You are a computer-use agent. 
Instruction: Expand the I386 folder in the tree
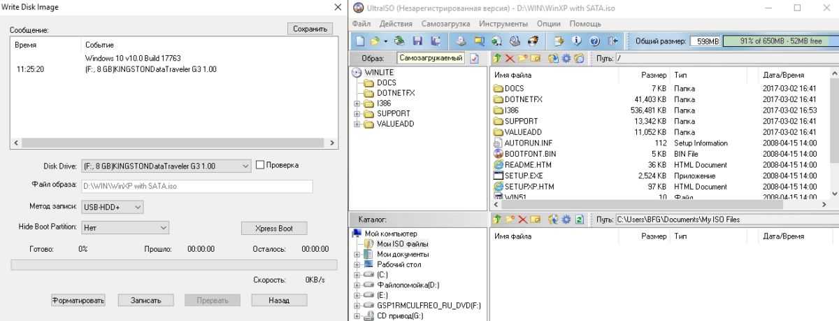pyautogui.click(x=357, y=104)
